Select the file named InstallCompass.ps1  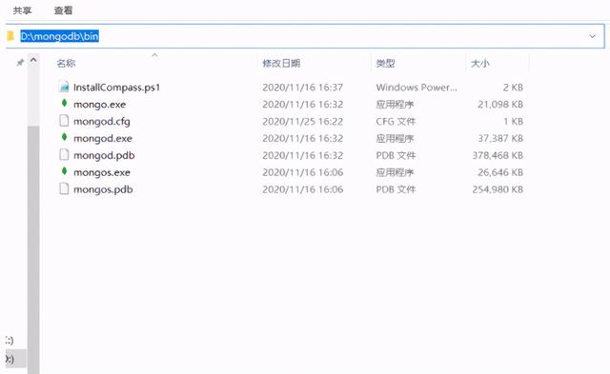[116, 88]
